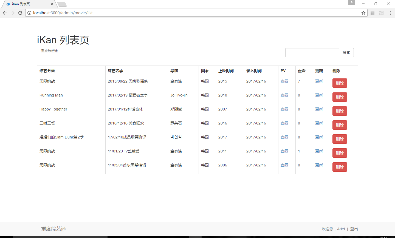Reload the page with the refresh icon
Image resolution: width=395 pixels, height=238 pixels.
[20, 13]
